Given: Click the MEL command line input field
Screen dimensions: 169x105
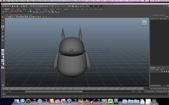Looking at the screenshot, I should coord(46,94).
